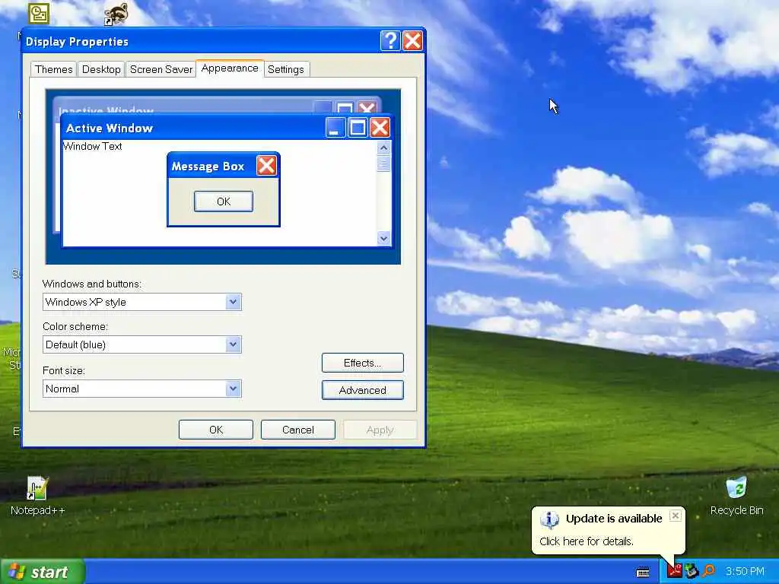
Task: Go to the Settings tab
Action: coord(286,69)
